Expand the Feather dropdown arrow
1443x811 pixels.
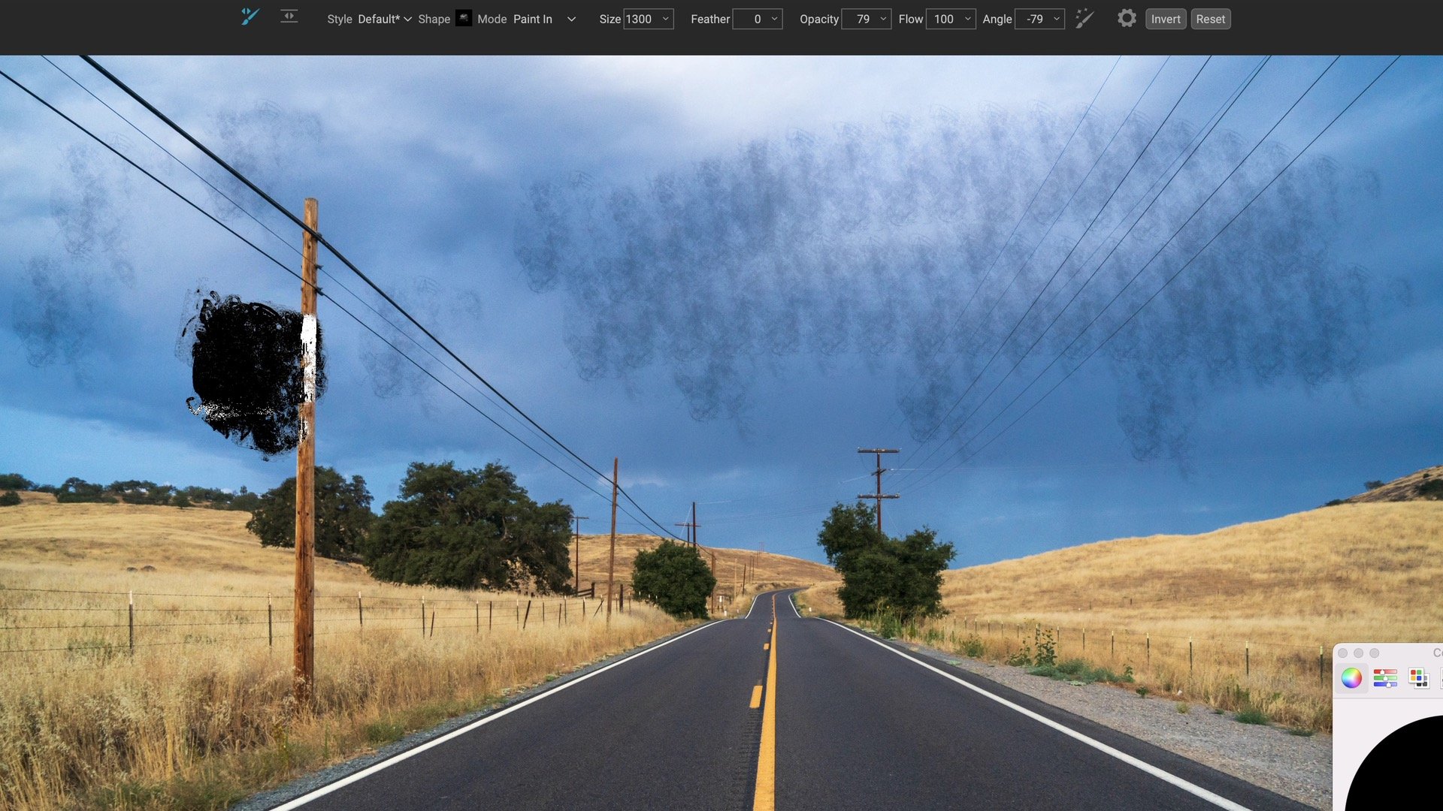pos(774,19)
